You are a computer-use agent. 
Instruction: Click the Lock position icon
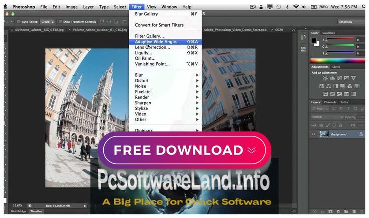(334, 125)
